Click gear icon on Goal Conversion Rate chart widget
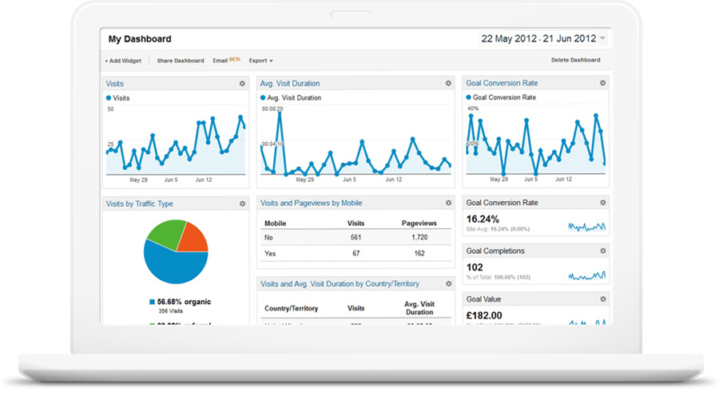719x415 pixels. coord(602,83)
